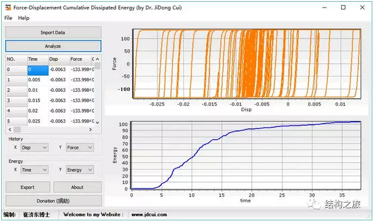Run the Analyze button
374x222 pixels.
click(x=53, y=46)
